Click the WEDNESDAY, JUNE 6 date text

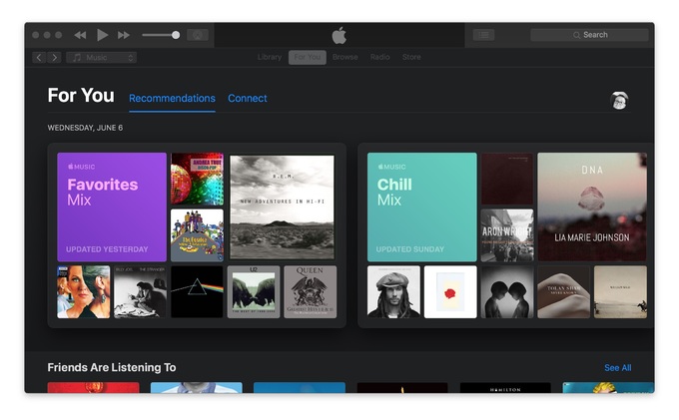pos(85,128)
